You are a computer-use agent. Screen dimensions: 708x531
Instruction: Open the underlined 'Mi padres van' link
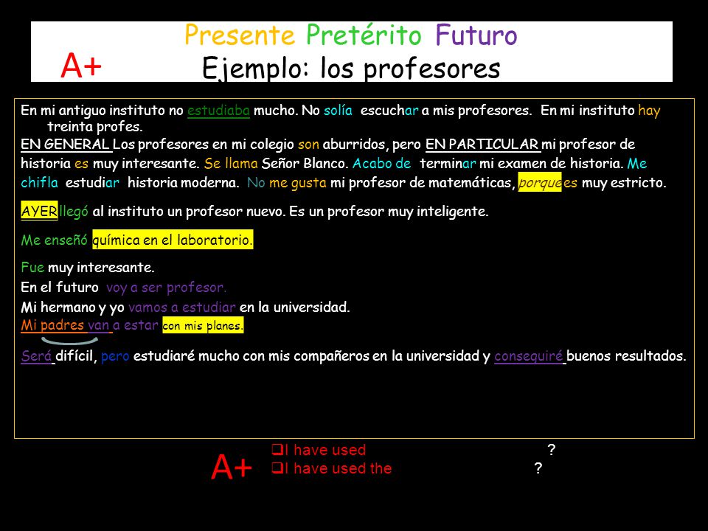pyautogui.click(x=65, y=325)
